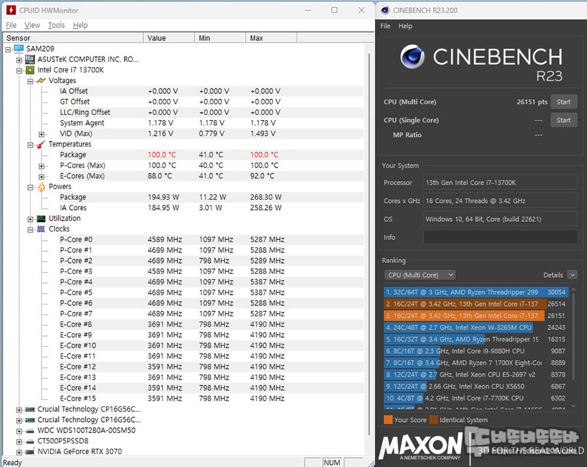Click the Temperatures thermometer icon
The width and height of the screenshot is (587, 467).
click(x=41, y=145)
